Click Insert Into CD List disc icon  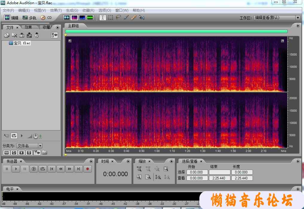[37, 35]
